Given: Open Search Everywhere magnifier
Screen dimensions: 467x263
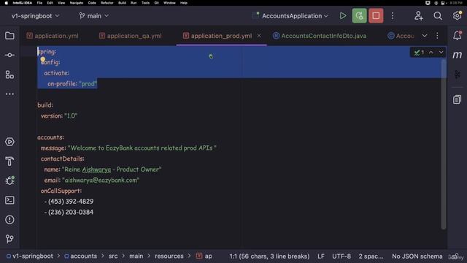Looking at the screenshot, I should coord(438,16).
